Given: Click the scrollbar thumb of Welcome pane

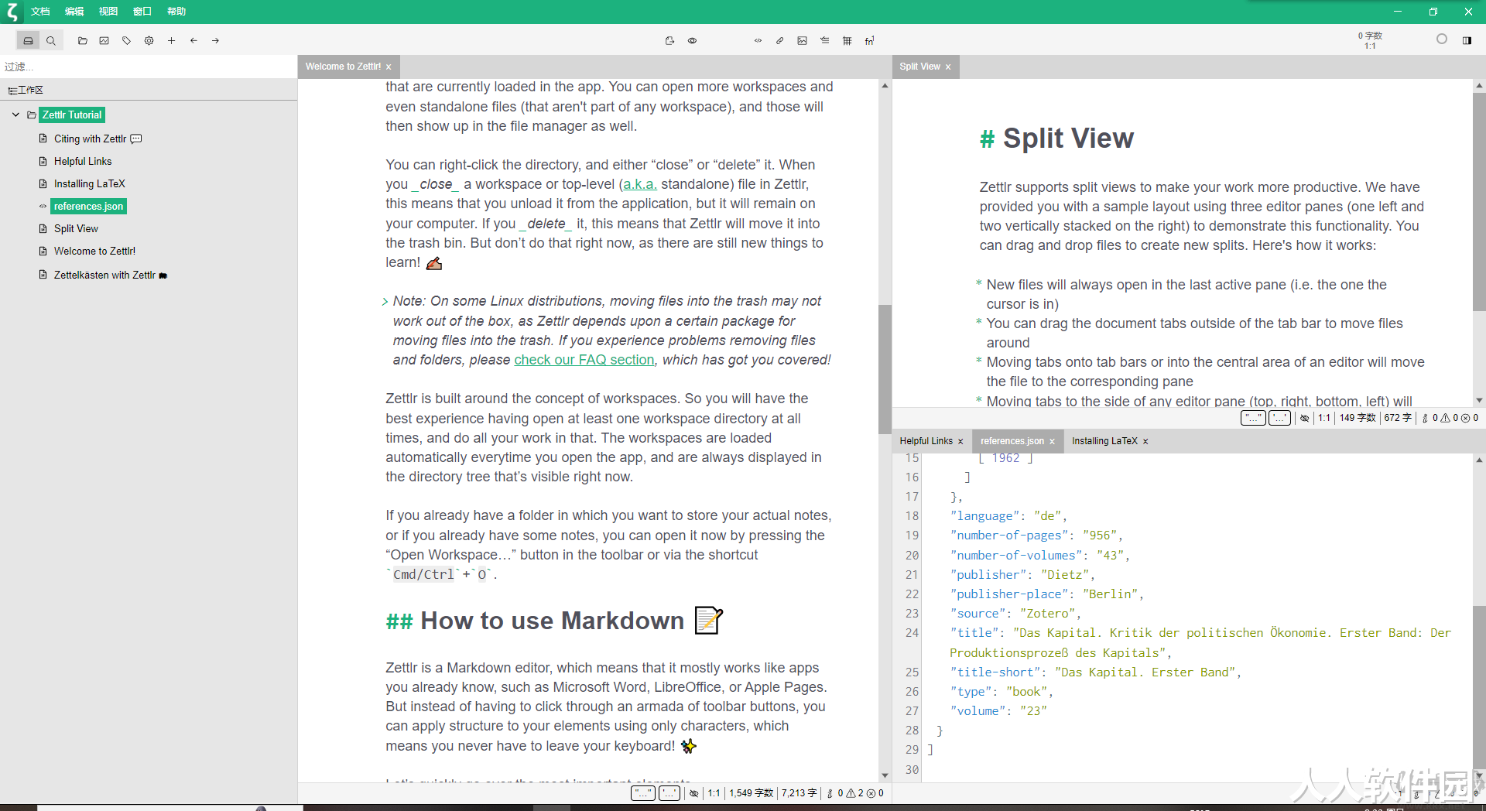Looking at the screenshot, I should 885,369.
